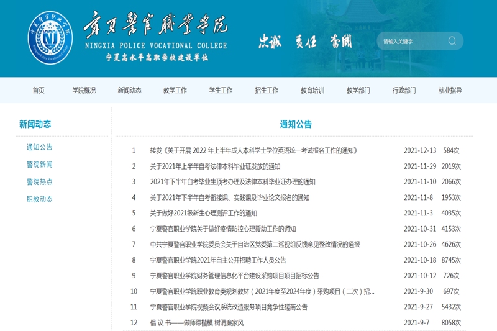Open the 学院概况 menu item
Image resolution: width=497 pixels, height=331 pixels.
coord(84,90)
